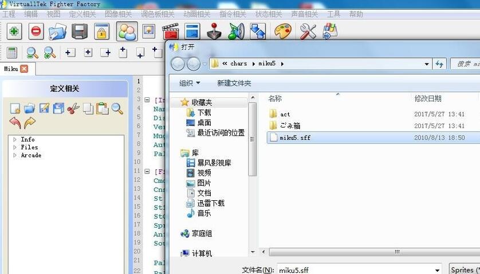Open project with the blue folder icon
480x274 pixels.
[x=57, y=31]
